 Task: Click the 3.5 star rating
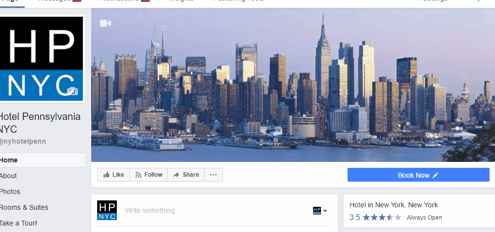click(375, 218)
